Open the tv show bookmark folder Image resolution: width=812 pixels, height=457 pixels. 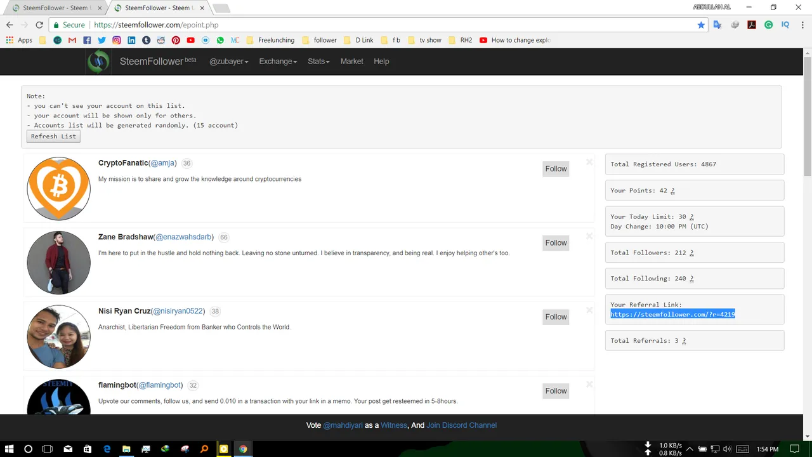pos(424,40)
